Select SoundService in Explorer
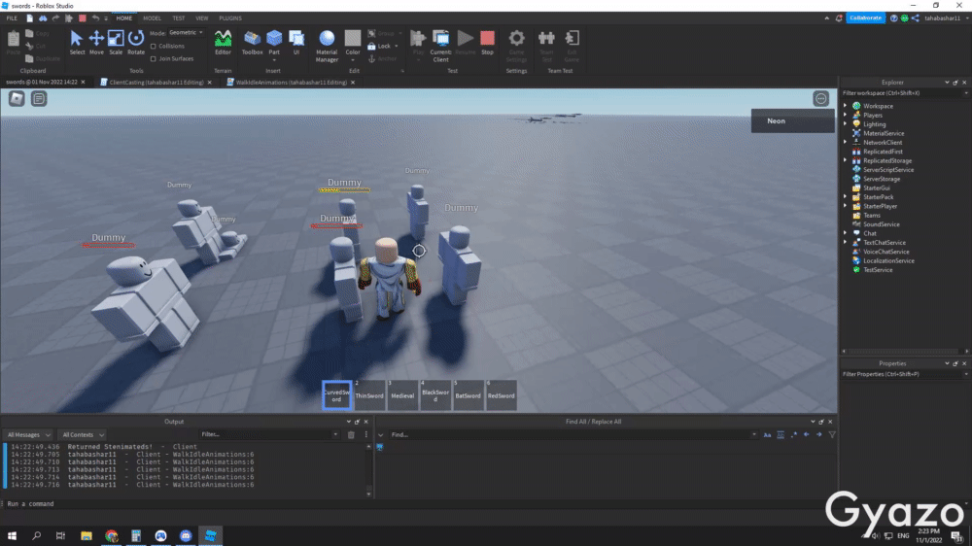 tap(881, 224)
